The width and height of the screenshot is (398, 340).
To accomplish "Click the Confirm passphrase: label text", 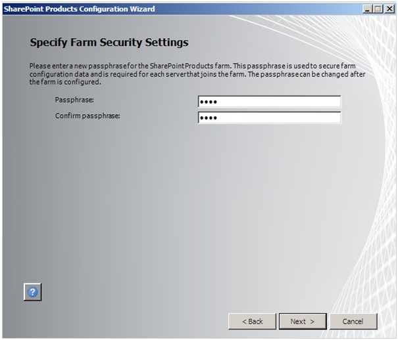I will coord(87,116).
